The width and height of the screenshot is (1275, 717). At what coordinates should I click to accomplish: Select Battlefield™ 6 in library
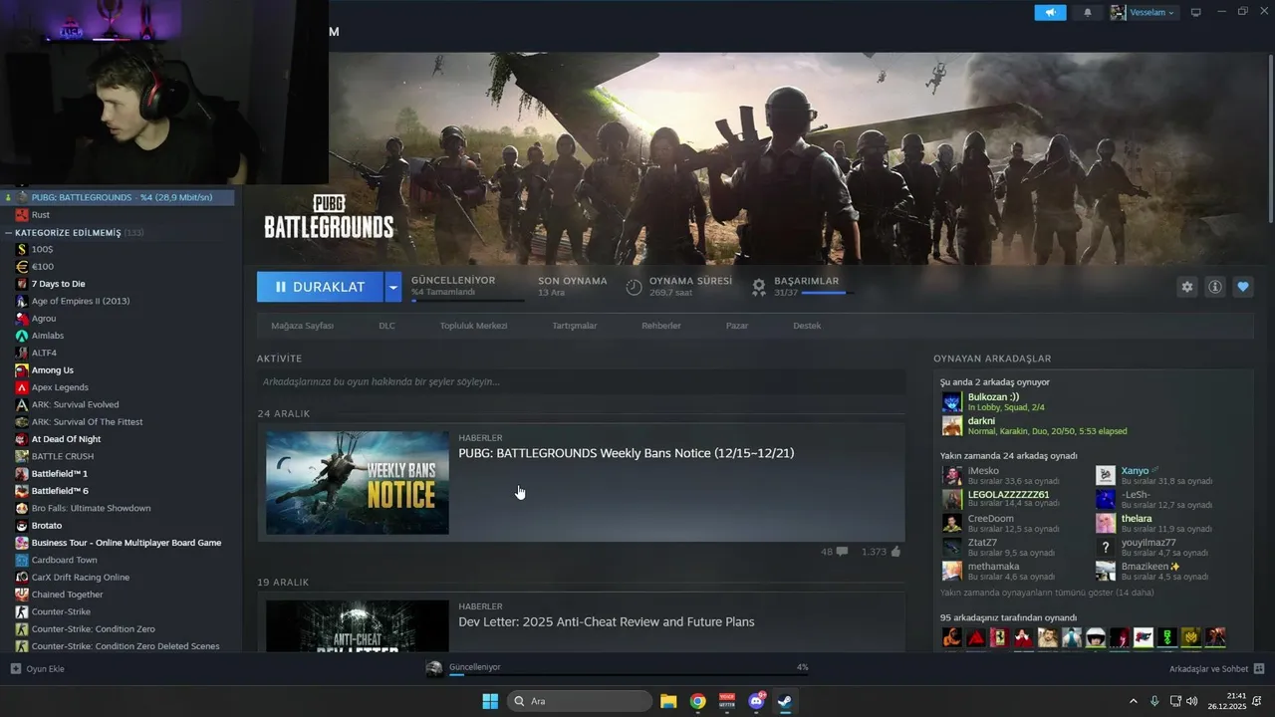60,491
